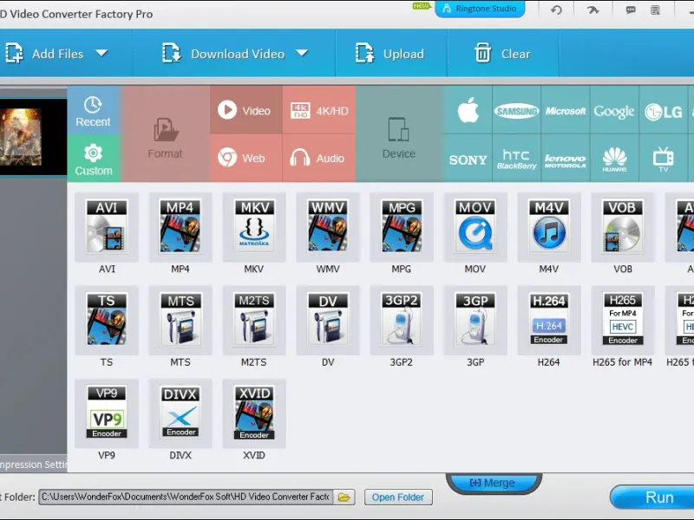
Task: Open the Format section
Action: [165, 134]
